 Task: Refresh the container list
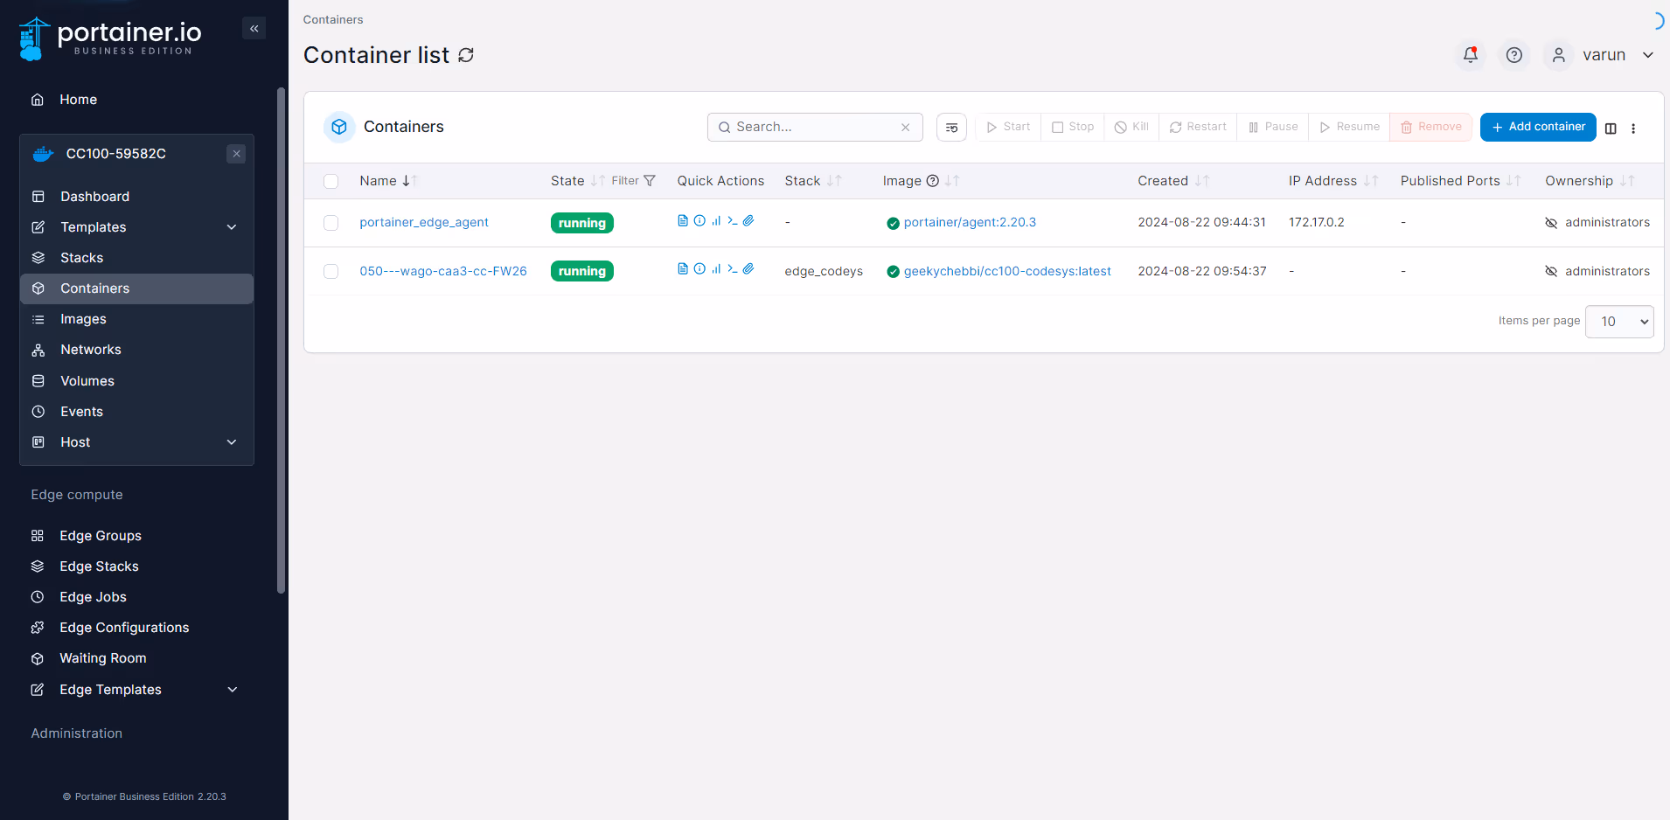(466, 55)
